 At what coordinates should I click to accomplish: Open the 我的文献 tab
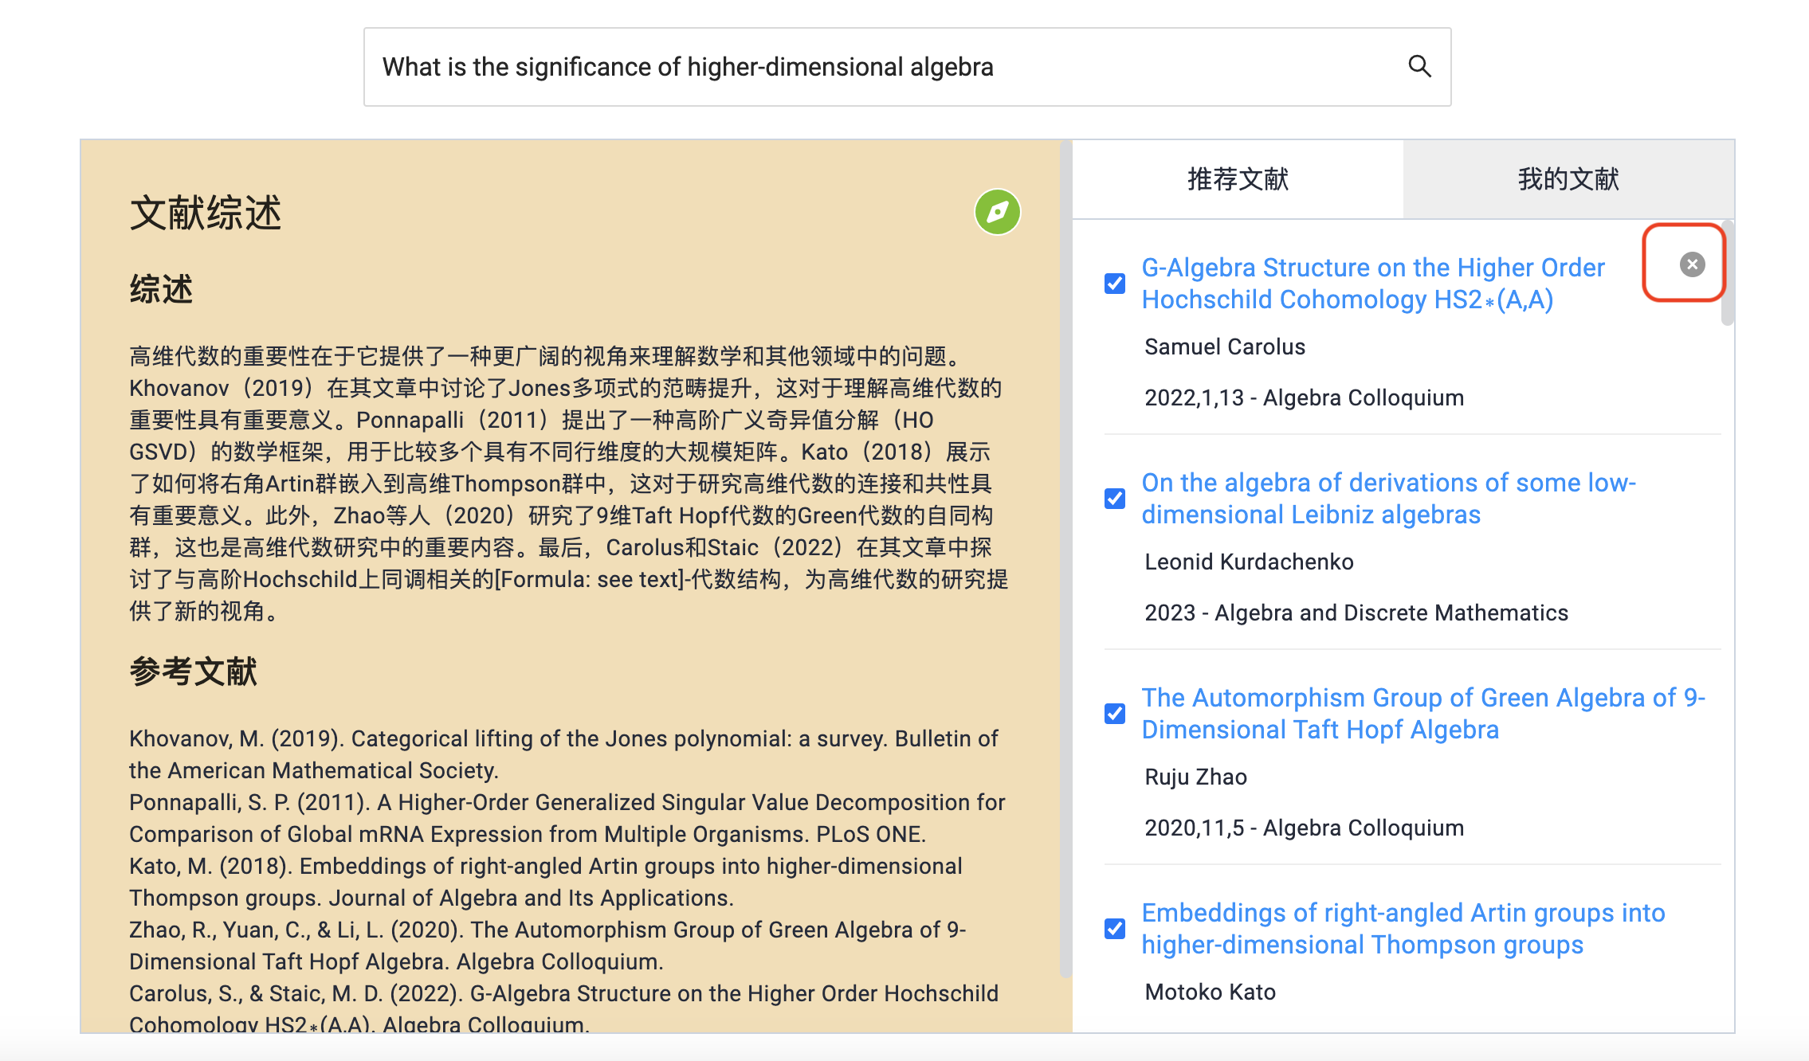(1568, 179)
